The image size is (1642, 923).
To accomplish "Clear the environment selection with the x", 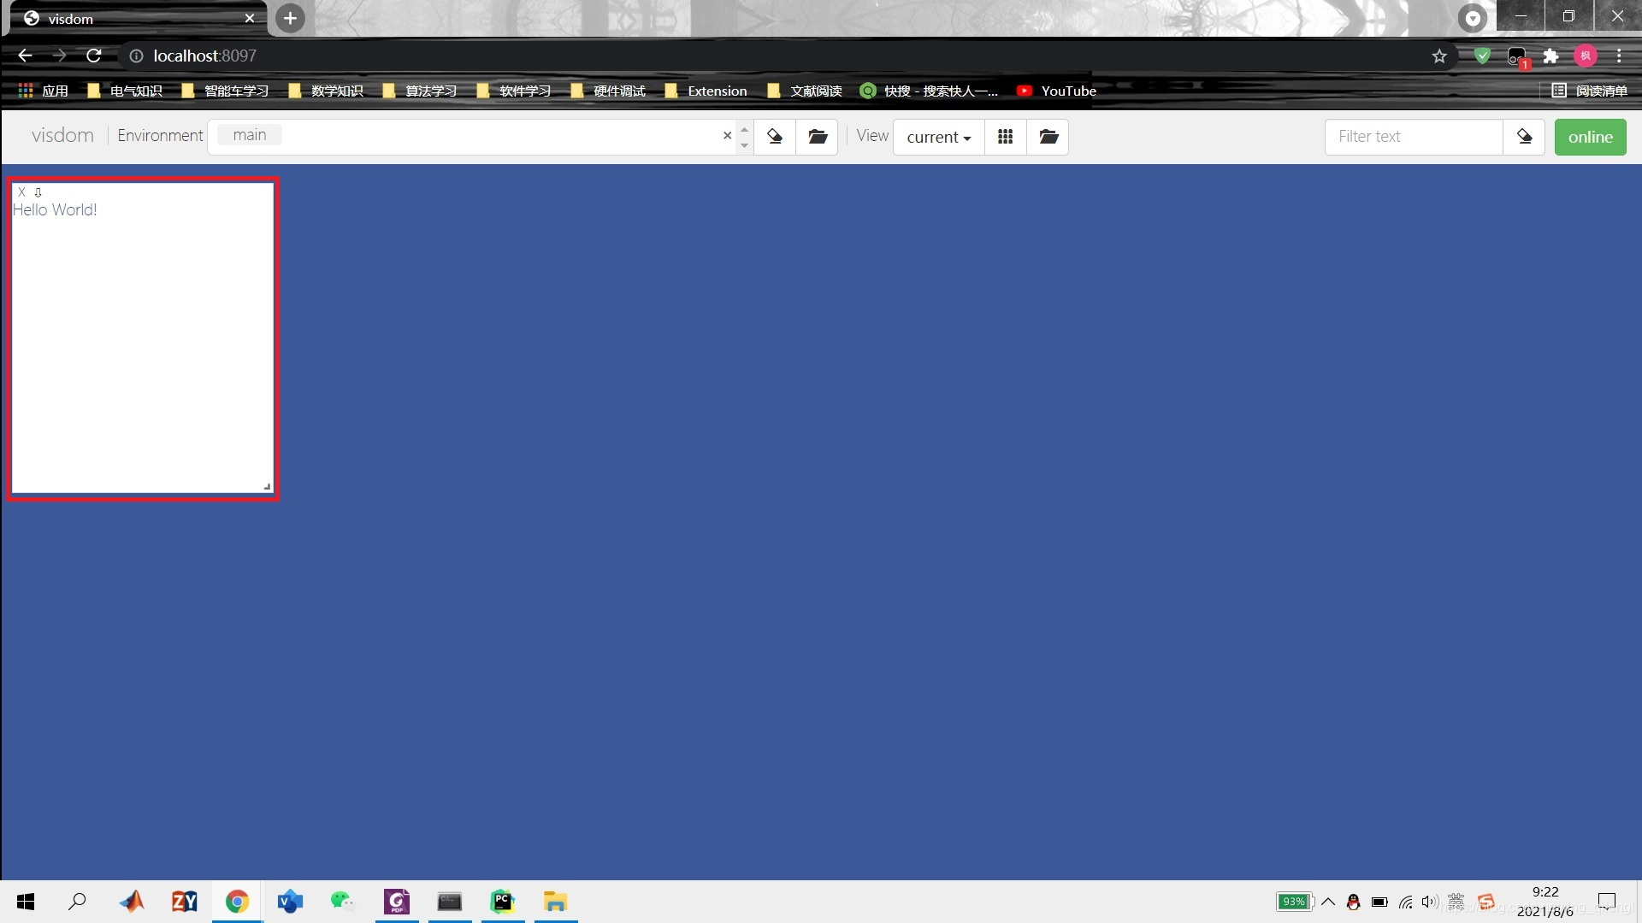I will coord(727,136).
